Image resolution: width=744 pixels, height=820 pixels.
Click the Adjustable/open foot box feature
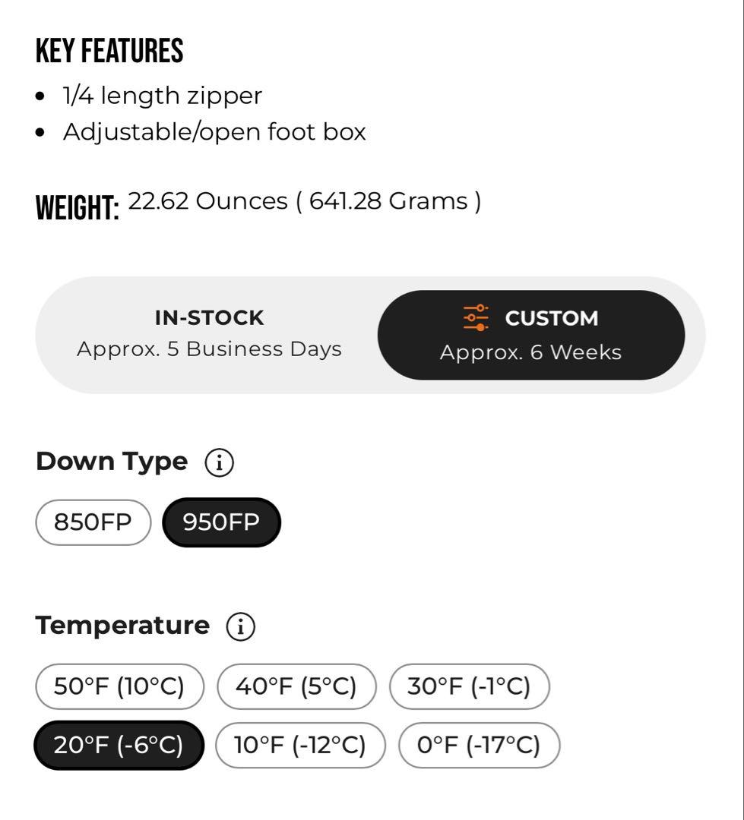tap(214, 131)
